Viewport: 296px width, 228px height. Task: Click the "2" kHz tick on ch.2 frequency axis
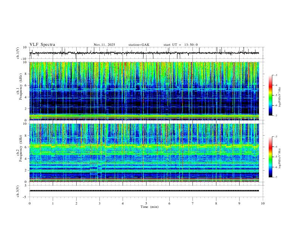(x=26, y=170)
